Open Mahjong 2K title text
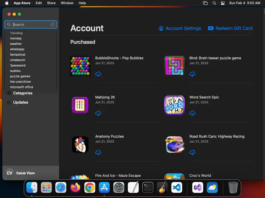The width and height of the screenshot is (265, 198). (x=105, y=97)
